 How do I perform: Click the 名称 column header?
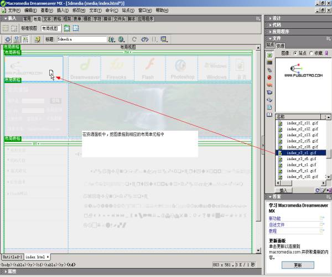[298, 117]
